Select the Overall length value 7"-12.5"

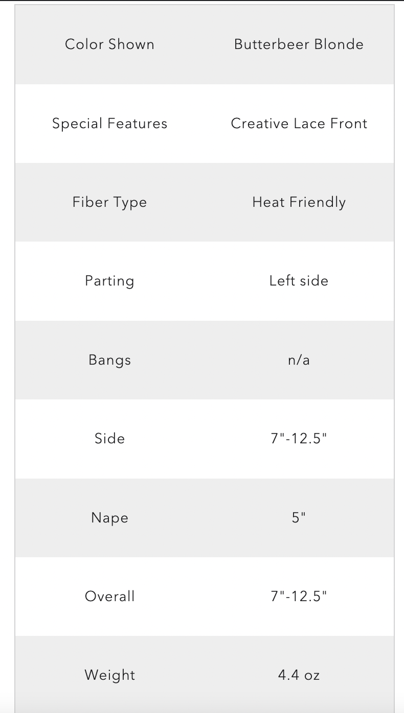(299, 597)
